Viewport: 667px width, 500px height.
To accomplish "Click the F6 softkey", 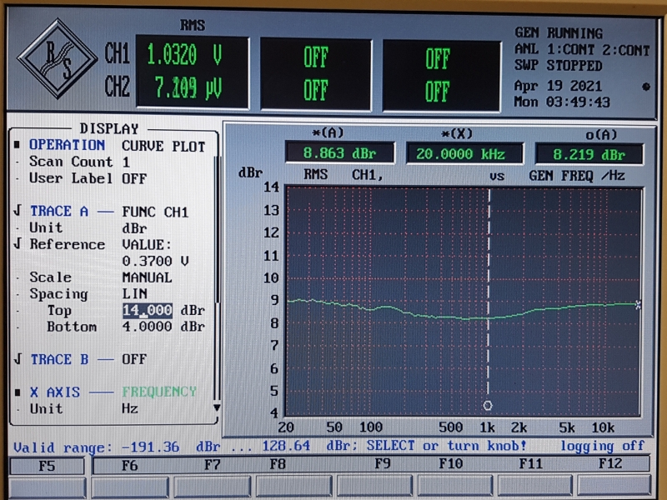I will click(129, 466).
